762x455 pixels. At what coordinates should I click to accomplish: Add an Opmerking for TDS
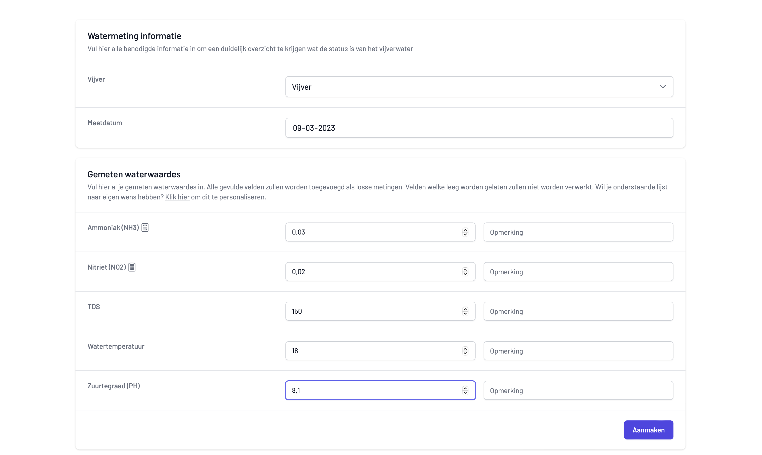[x=578, y=311]
